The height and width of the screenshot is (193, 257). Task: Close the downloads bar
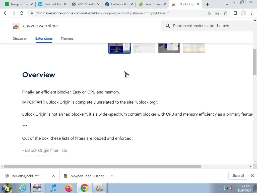coord(252,176)
